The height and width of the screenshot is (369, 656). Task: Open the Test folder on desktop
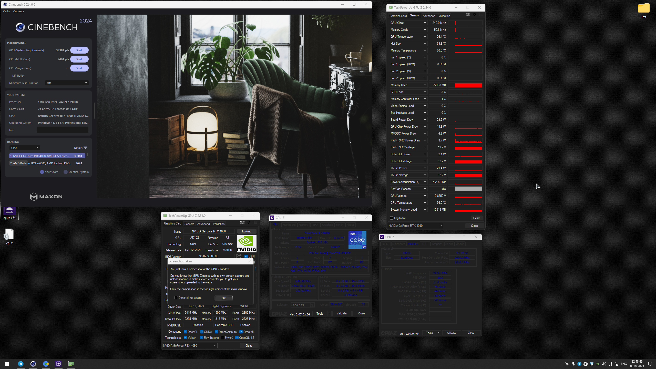pyautogui.click(x=643, y=11)
